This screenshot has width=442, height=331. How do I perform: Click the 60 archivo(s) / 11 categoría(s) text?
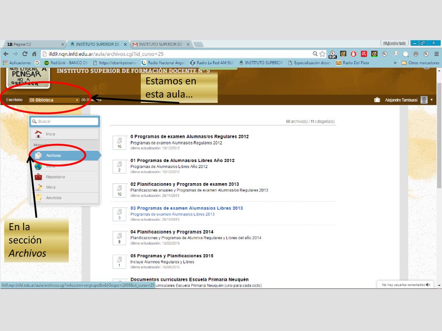tap(310, 121)
